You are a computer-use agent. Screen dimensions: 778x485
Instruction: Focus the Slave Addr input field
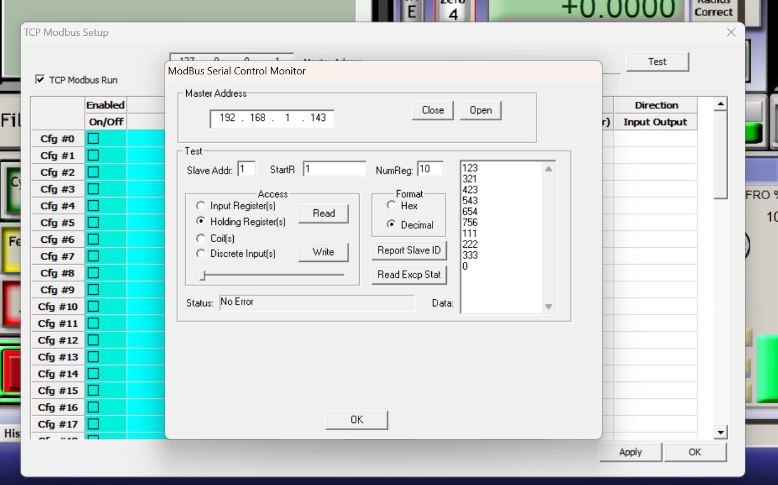[246, 169]
